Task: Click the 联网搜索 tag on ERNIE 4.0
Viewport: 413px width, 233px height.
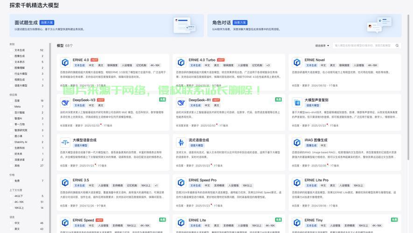Action: tap(112, 65)
